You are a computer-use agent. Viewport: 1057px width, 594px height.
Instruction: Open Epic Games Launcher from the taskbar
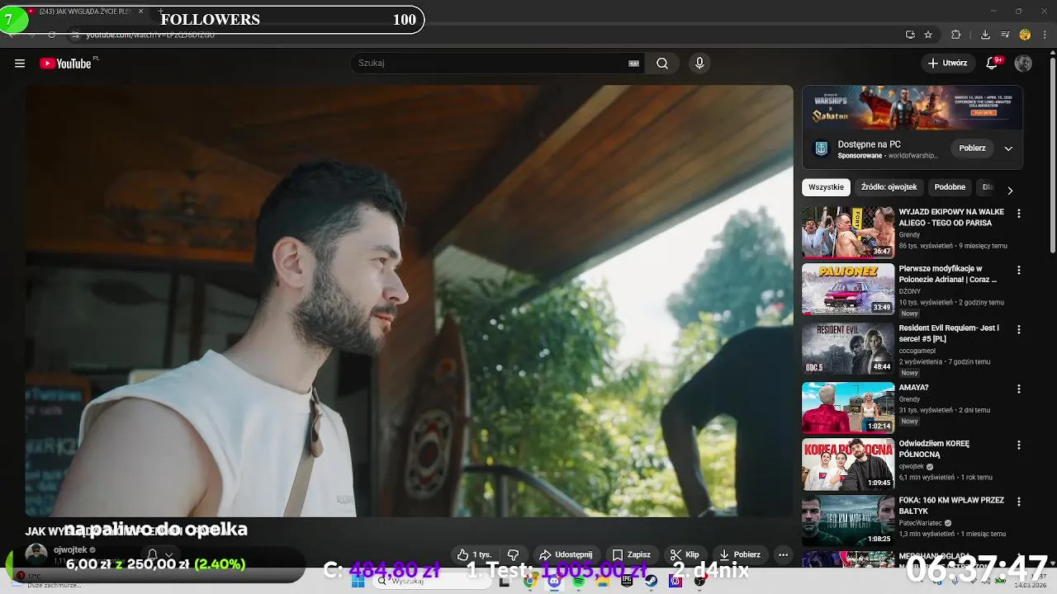pos(627,581)
